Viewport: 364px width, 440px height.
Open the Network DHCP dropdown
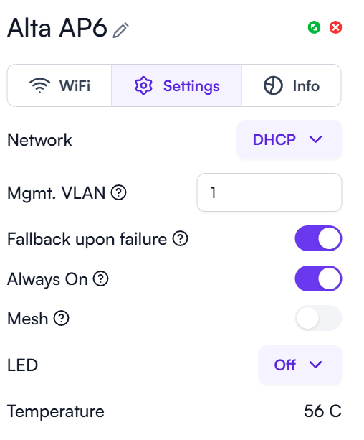coord(289,139)
